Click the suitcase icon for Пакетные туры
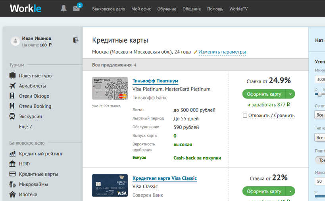Viewport: 325px width, 201px height. coord(12,75)
